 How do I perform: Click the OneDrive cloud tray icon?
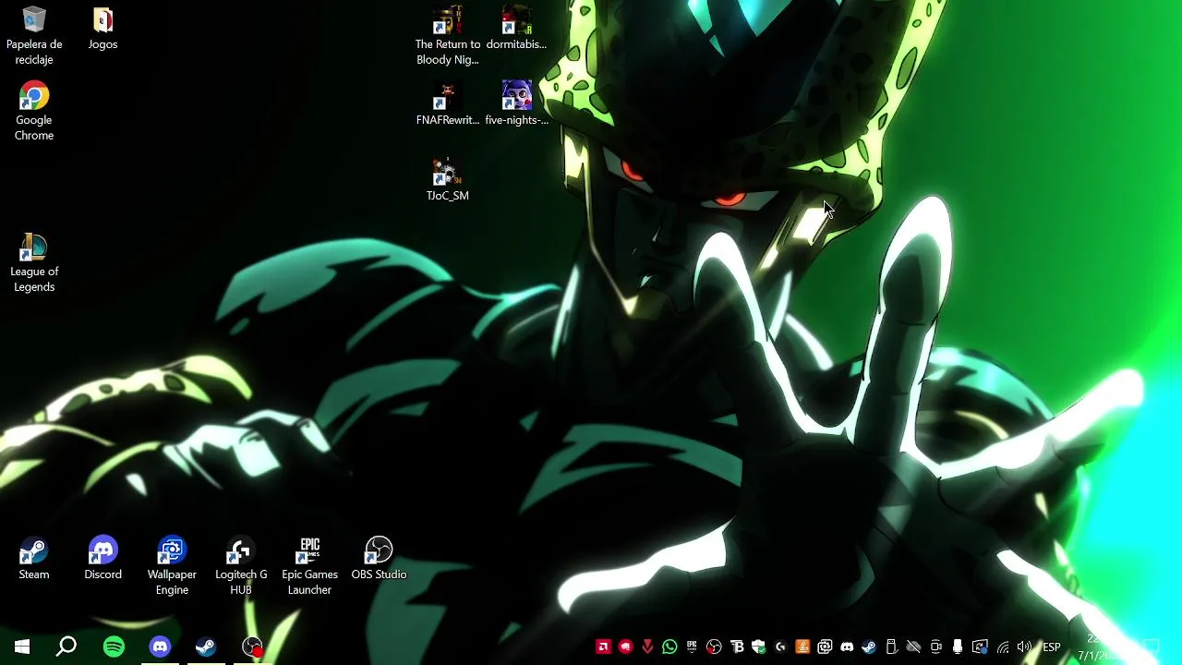913,647
